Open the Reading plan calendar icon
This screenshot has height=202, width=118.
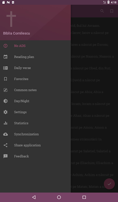click(5, 57)
